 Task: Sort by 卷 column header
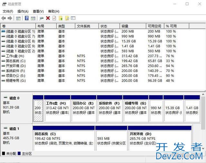point(18,26)
